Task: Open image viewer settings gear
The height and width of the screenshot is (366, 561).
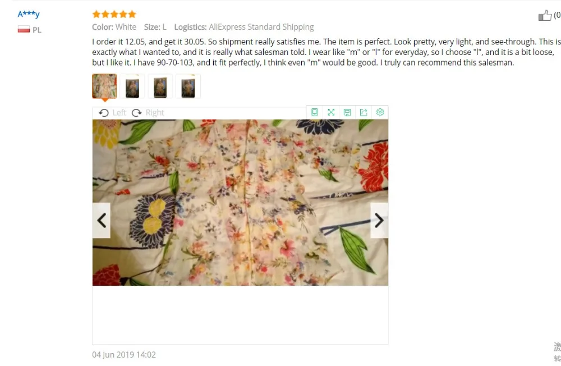Action: coord(380,112)
